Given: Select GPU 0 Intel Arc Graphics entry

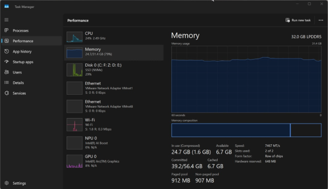Looking at the screenshot, I should point(114,161).
